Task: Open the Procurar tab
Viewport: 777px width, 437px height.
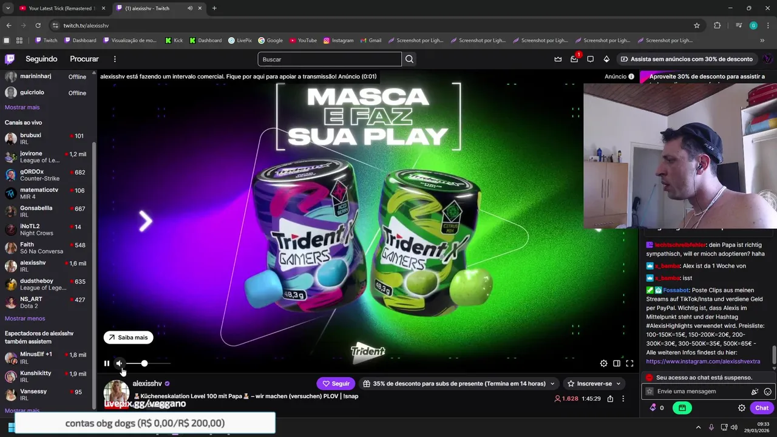Action: (x=84, y=59)
